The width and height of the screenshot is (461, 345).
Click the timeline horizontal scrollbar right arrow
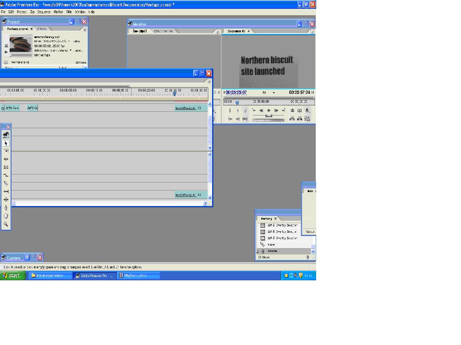(x=205, y=204)
